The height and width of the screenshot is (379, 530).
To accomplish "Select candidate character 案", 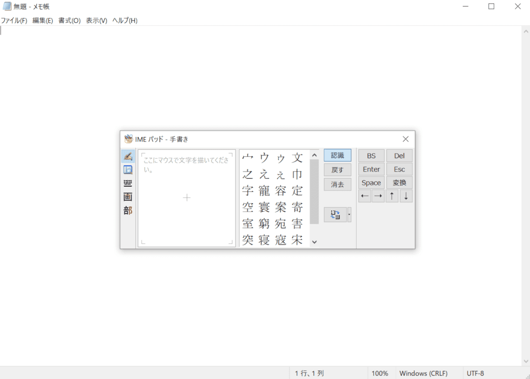I will (x=281, y=207).
